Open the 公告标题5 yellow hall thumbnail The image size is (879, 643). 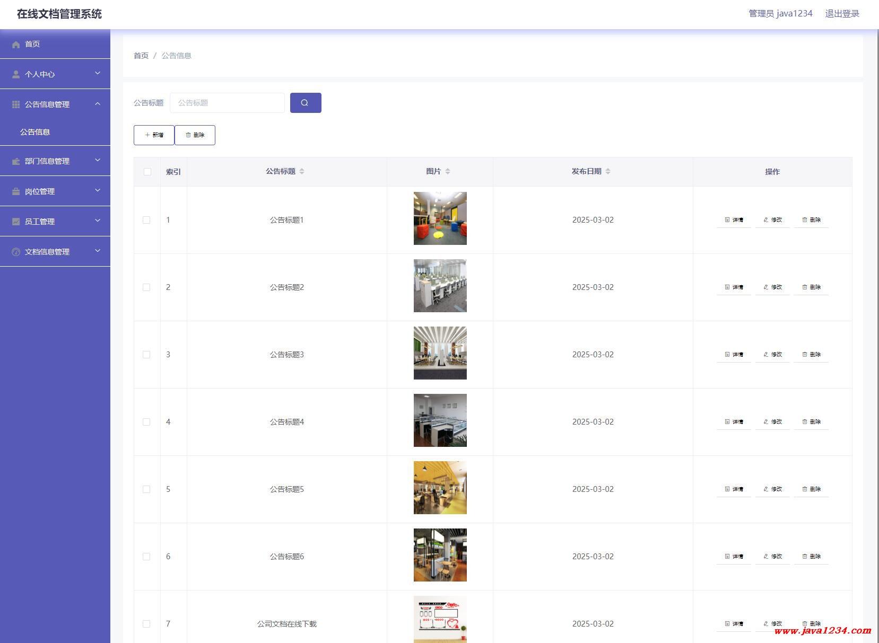click(440, 488)
